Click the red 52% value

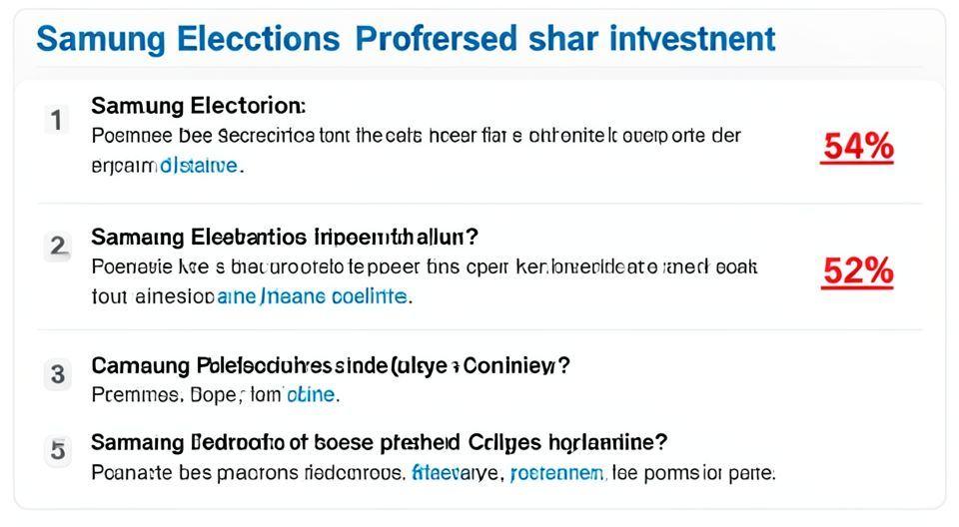(x=856, y=271)
